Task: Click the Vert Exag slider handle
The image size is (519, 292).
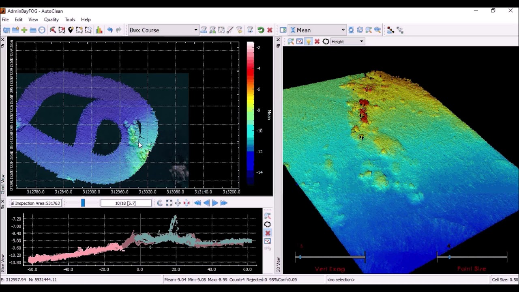Action: click(300, 257)
